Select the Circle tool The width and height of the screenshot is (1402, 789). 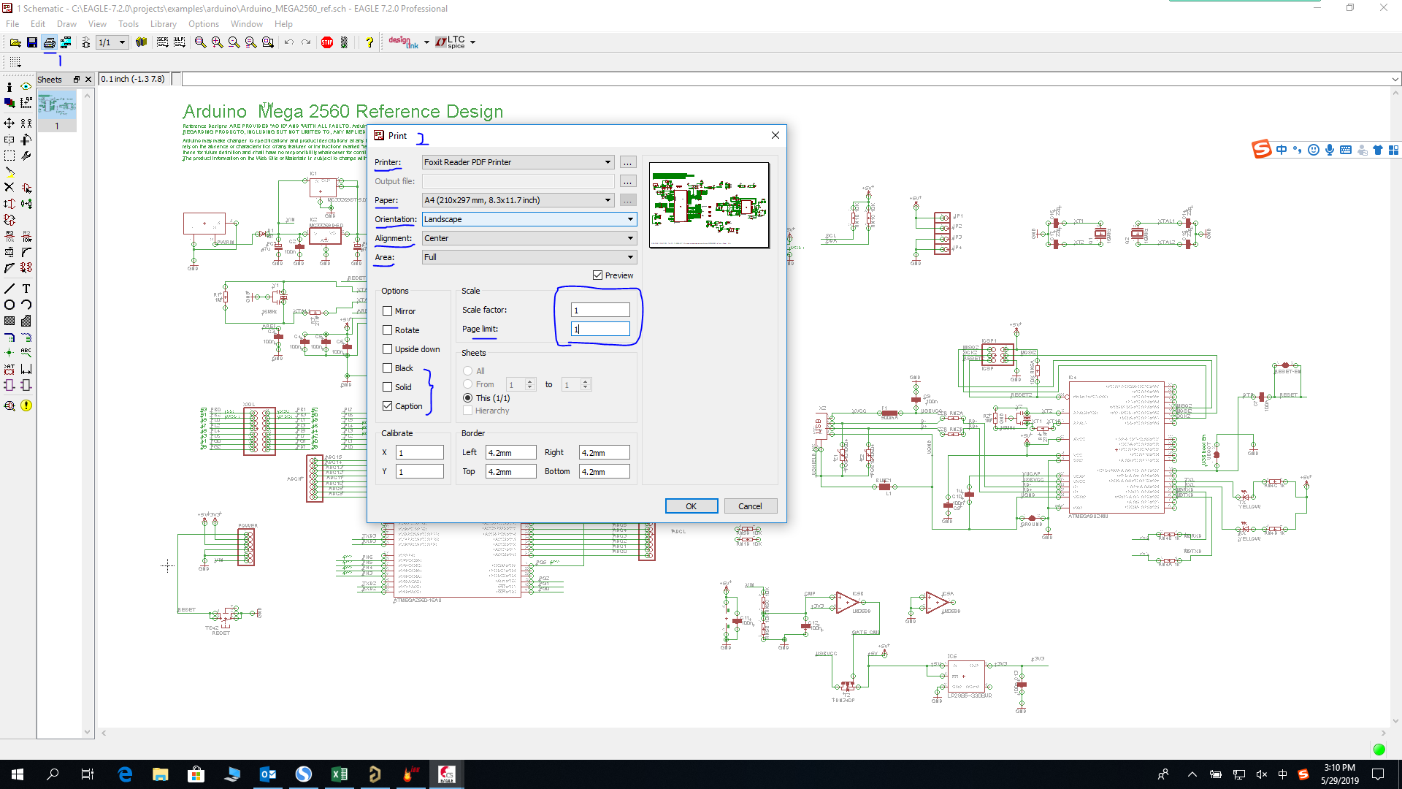9,305
